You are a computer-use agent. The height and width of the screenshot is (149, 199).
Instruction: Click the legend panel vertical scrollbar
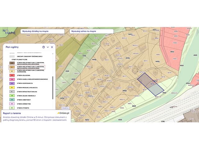tap(53, 88)
